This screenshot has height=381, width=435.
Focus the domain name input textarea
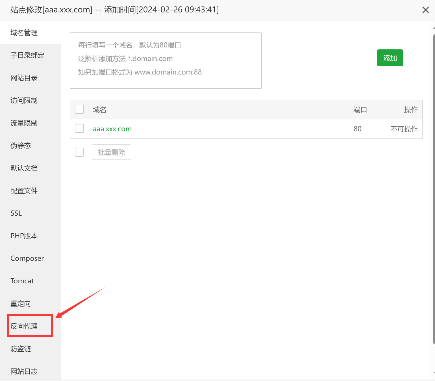[166, 61]
